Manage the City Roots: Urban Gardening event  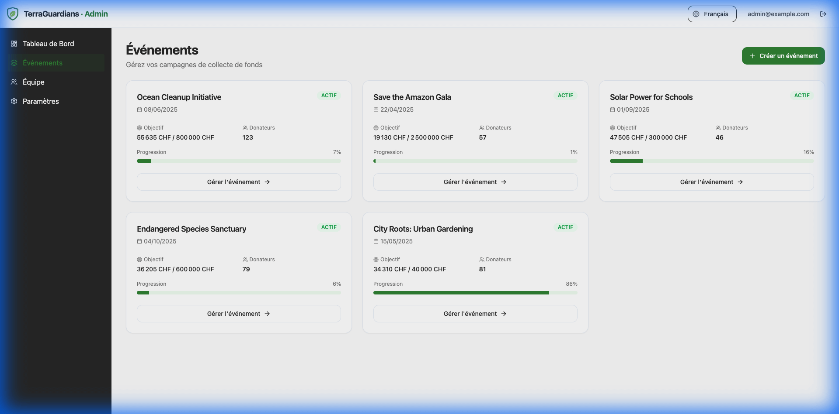(x=475, y=314)
